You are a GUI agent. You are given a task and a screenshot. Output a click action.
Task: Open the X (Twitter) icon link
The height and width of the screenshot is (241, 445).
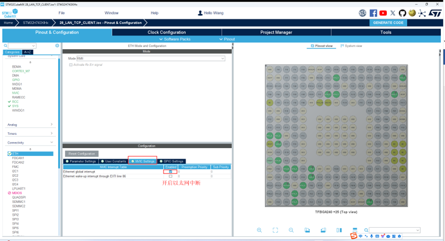pos(393,13)
